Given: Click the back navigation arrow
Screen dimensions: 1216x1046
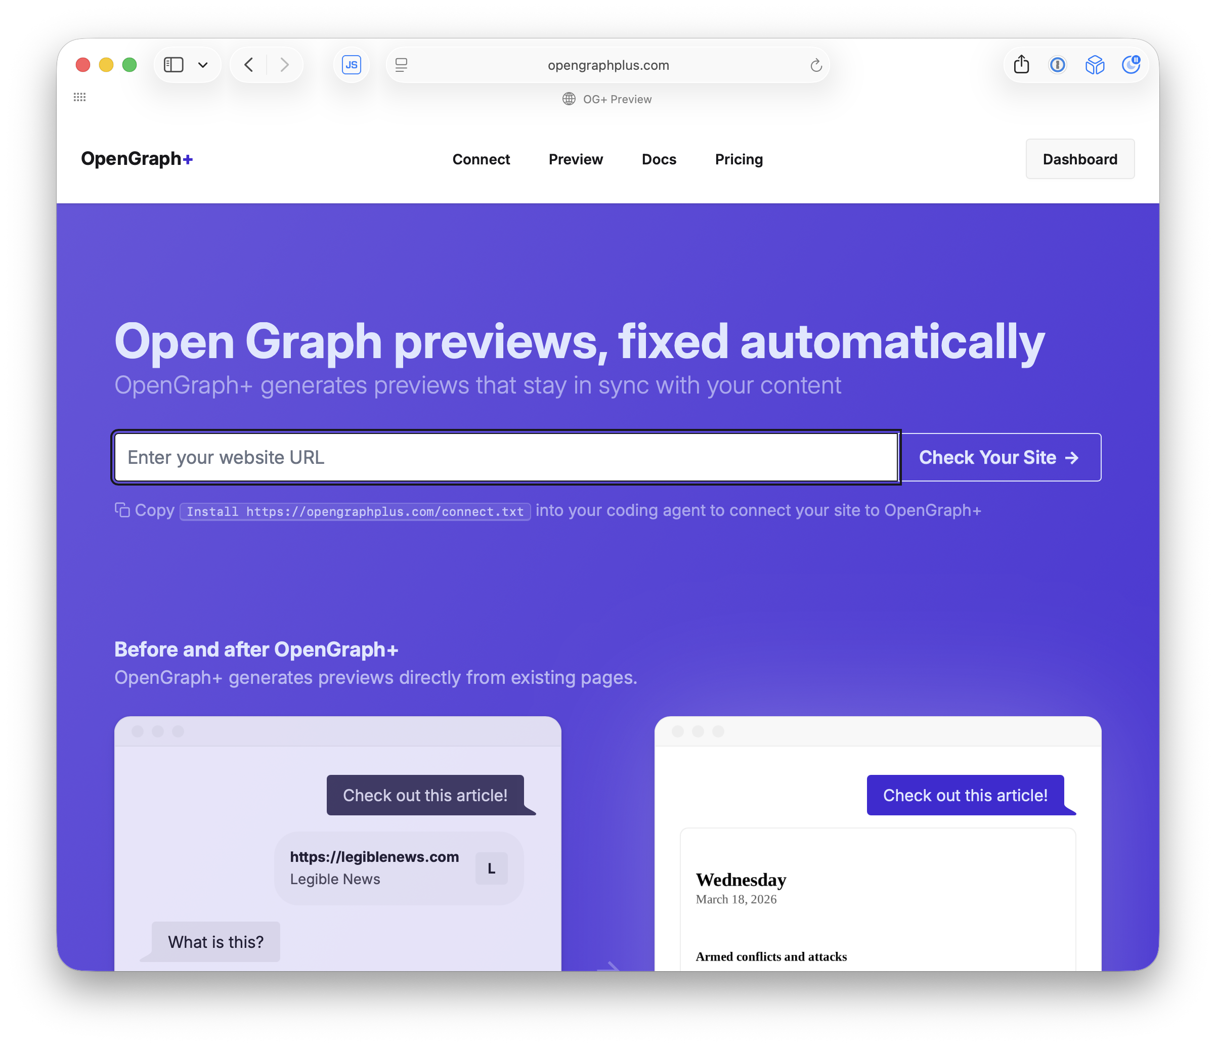Looking at the screenshot, I should 248,65.
